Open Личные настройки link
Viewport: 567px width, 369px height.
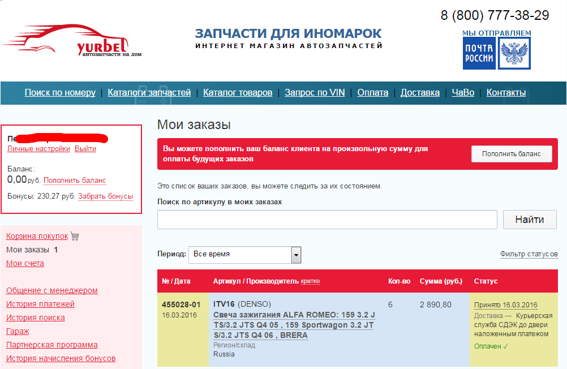click(x=38, y=149)
